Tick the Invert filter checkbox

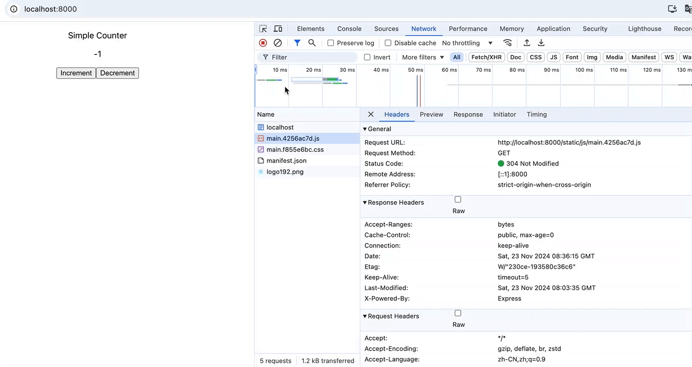coord(367,57)
